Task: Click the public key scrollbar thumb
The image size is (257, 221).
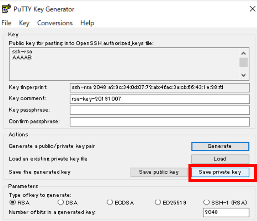Action: click(243, 62)
